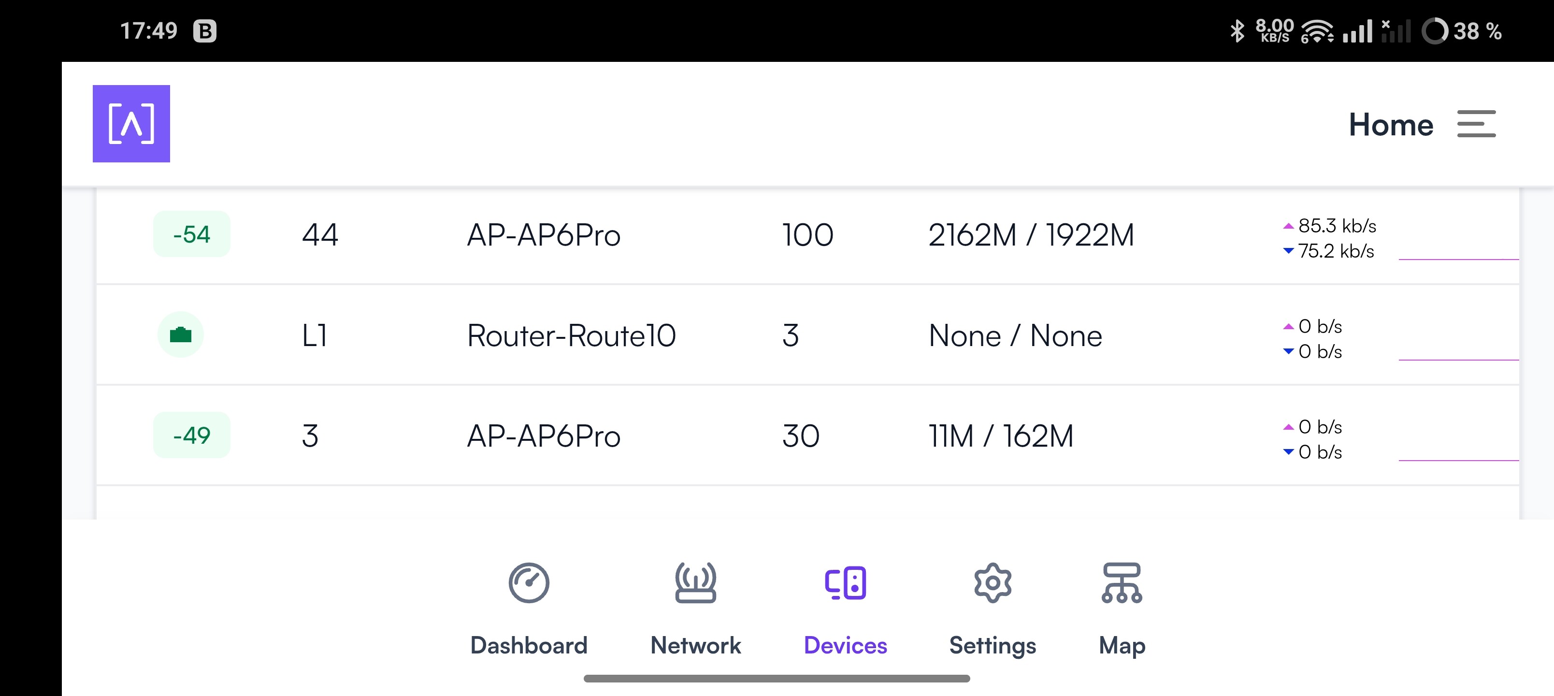1554x696 pixels.
Task: Select the Router-Route10 device row
Action: coord(808,335)
